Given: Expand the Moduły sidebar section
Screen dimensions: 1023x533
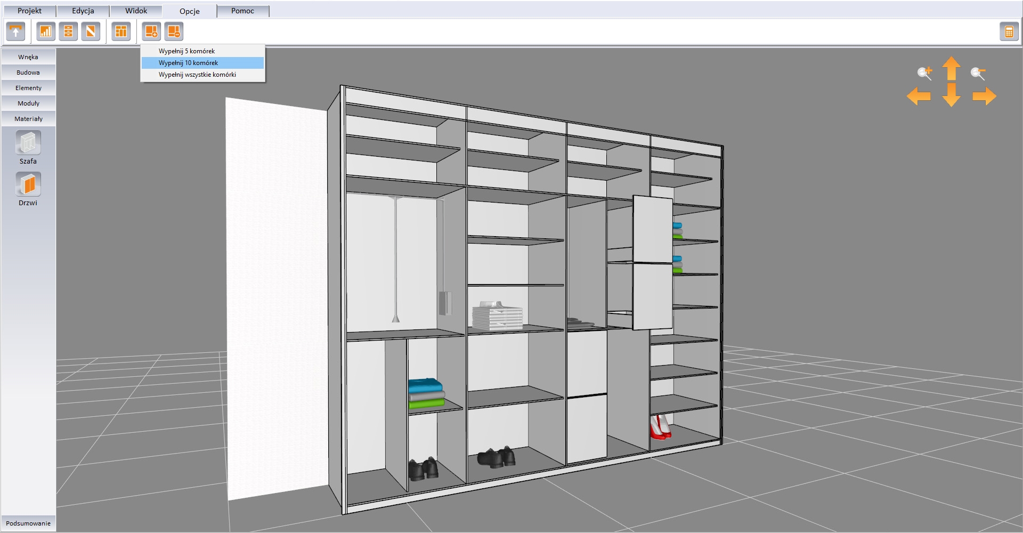Looking at the screenshot, I should point(28,103).
